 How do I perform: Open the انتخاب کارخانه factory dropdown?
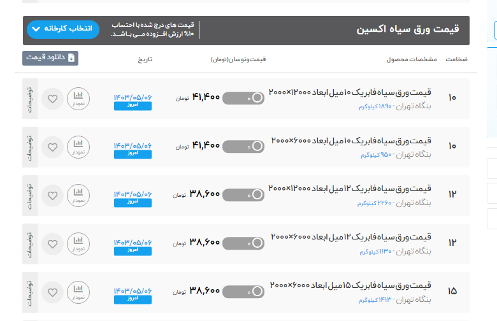[63, 29]
